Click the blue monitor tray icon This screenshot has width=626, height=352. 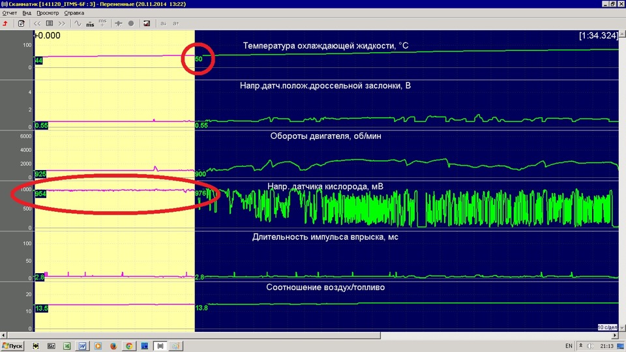tap(620, 346)
